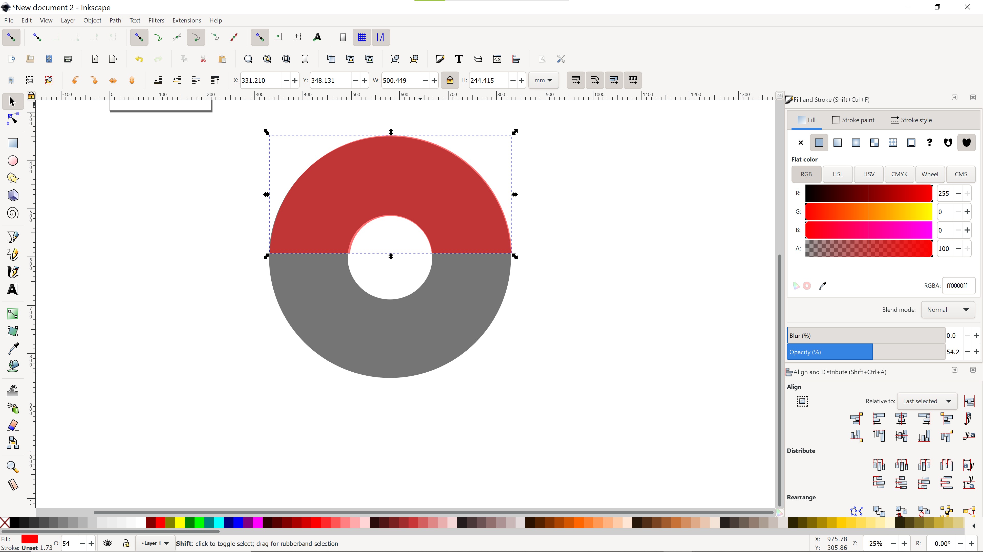This screenshot has width=983, height=552.
Task: Select the Gradient tool
Action: (x=13, y=314)
